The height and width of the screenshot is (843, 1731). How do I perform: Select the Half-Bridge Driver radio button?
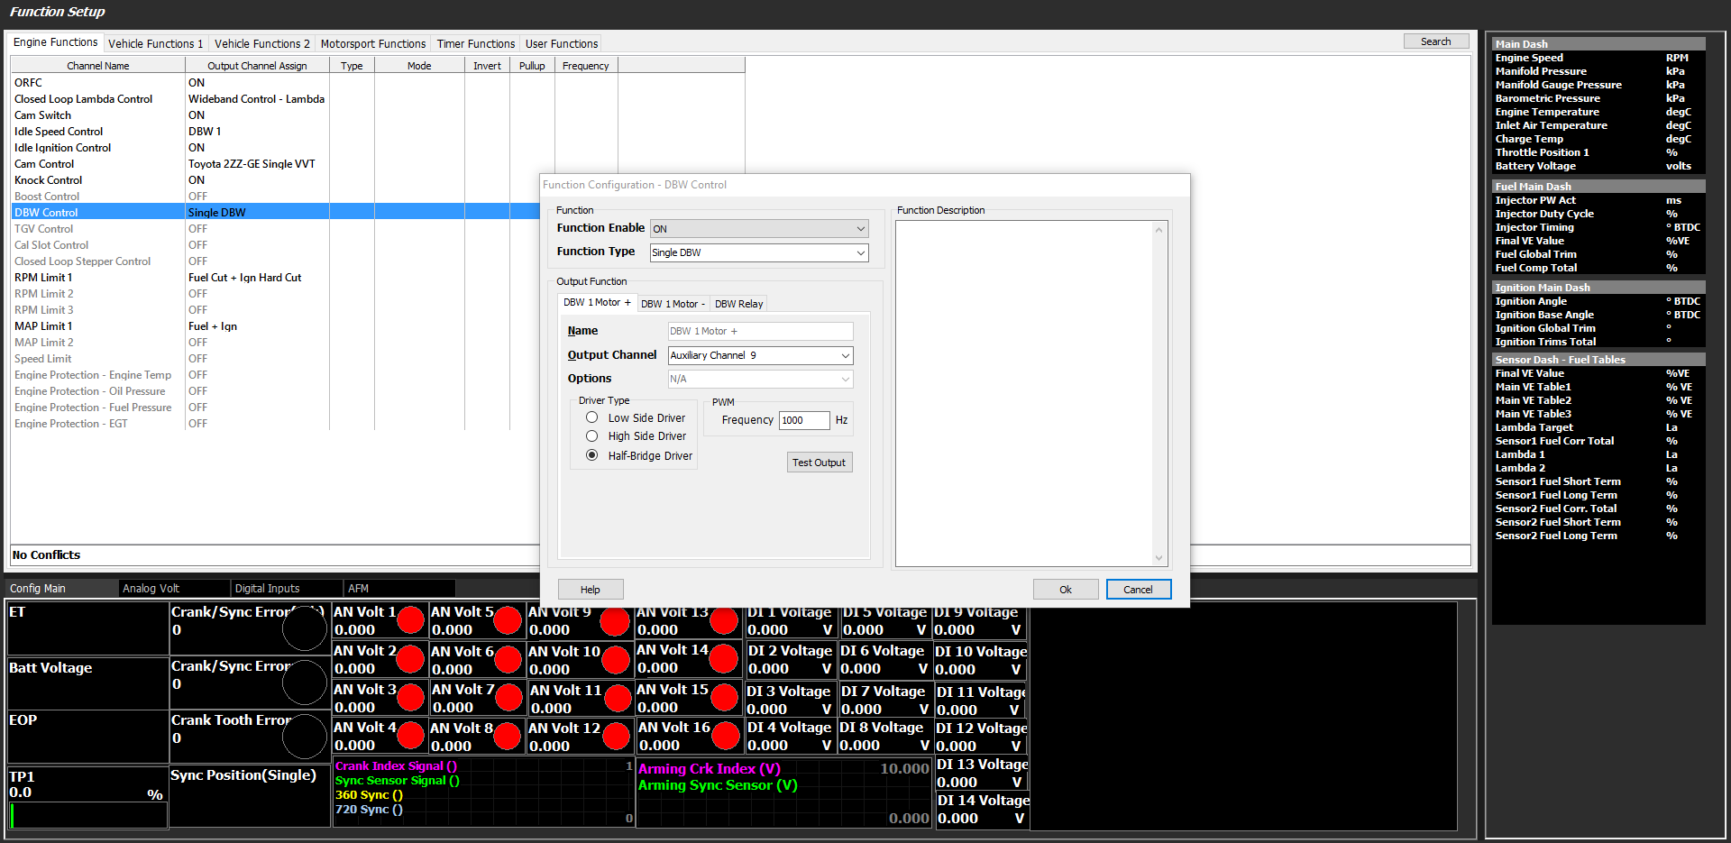pos(592,455)
